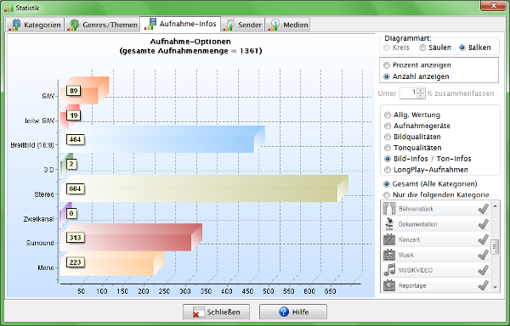Screen dimensions: 510x326
Task: Increase the Unter percent value
Action: click(421, 91)
